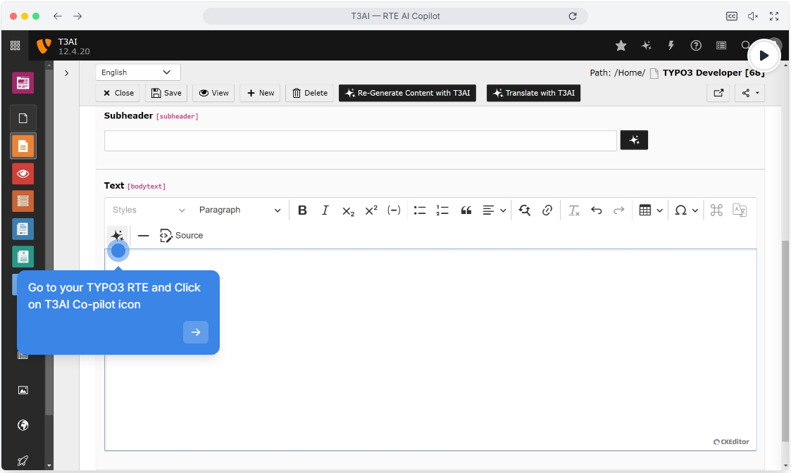
Task: Open the magenta dashboard module icon
Action: [23, 83]
